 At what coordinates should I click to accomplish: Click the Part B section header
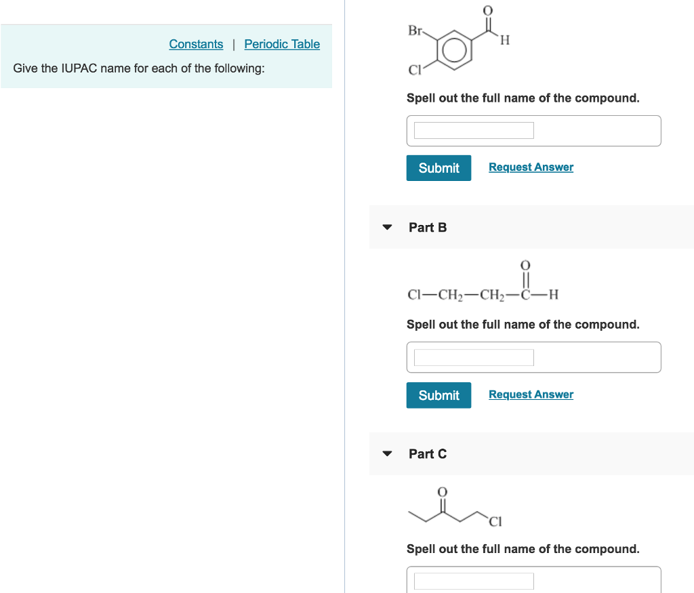coord(428,228)
